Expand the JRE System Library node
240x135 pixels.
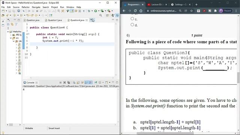[x=11, y=35]
